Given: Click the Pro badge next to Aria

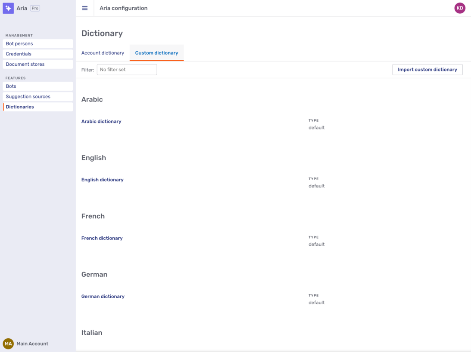Looking at the screenshot, I should [35, 8].
